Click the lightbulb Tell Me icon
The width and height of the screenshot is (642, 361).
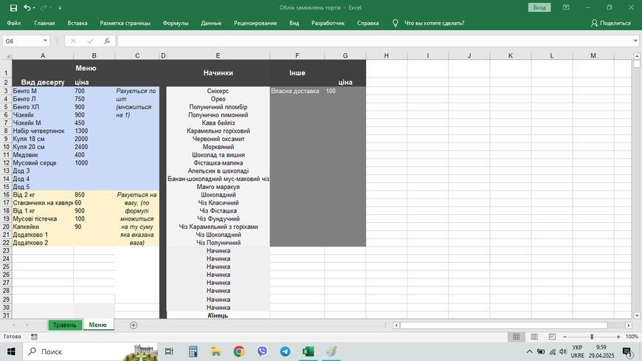[395, 23]
